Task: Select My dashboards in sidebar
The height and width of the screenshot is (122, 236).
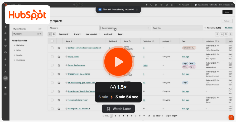Action: [27, 29]
